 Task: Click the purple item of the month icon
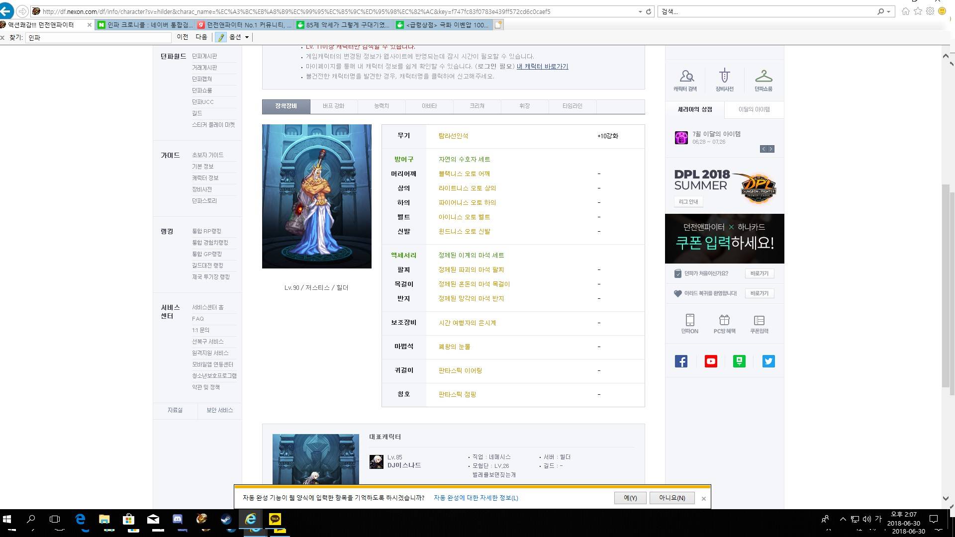(681, 137)
